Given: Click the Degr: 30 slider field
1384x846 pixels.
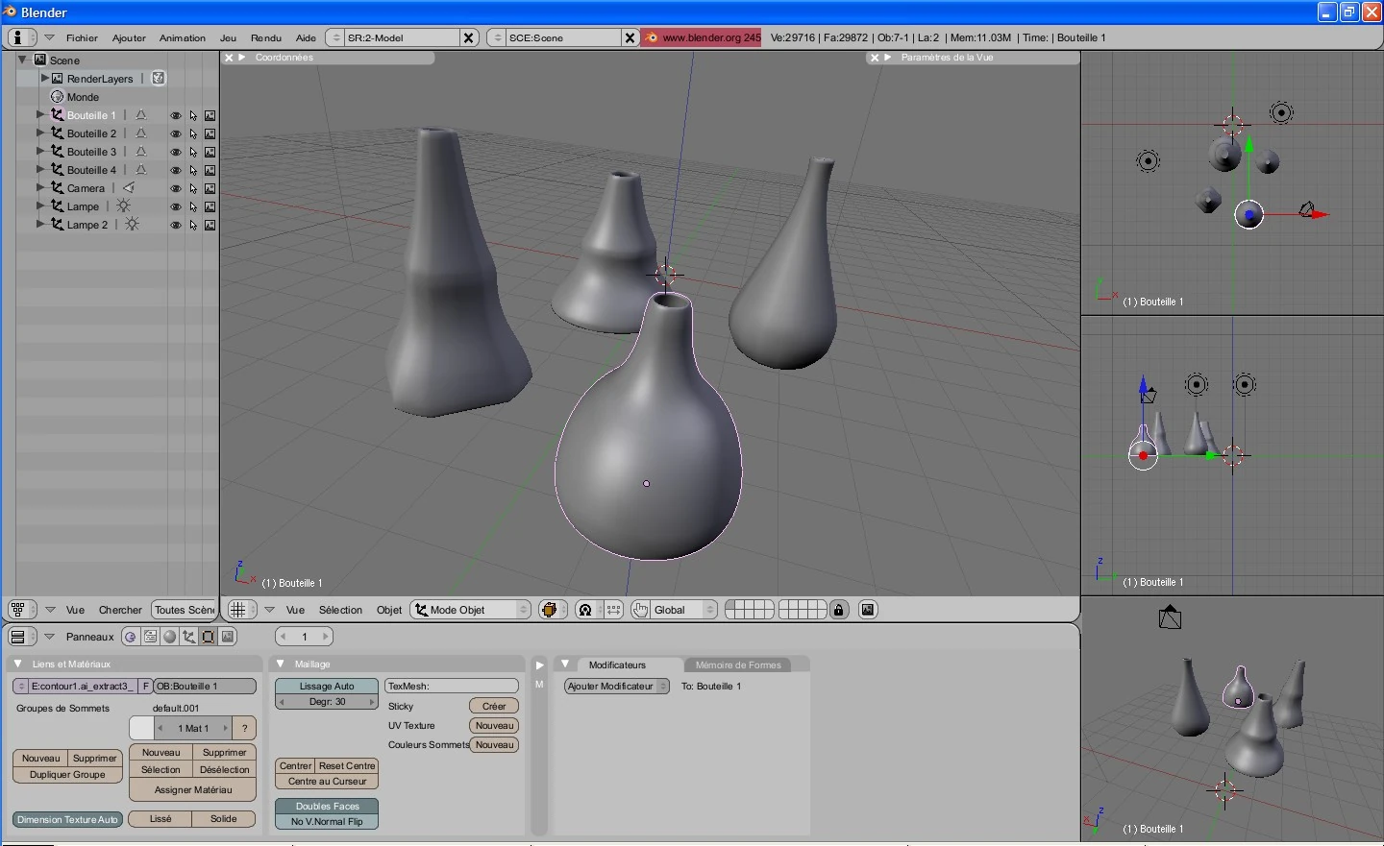Looking at the screenshot, I should (327, 702).
